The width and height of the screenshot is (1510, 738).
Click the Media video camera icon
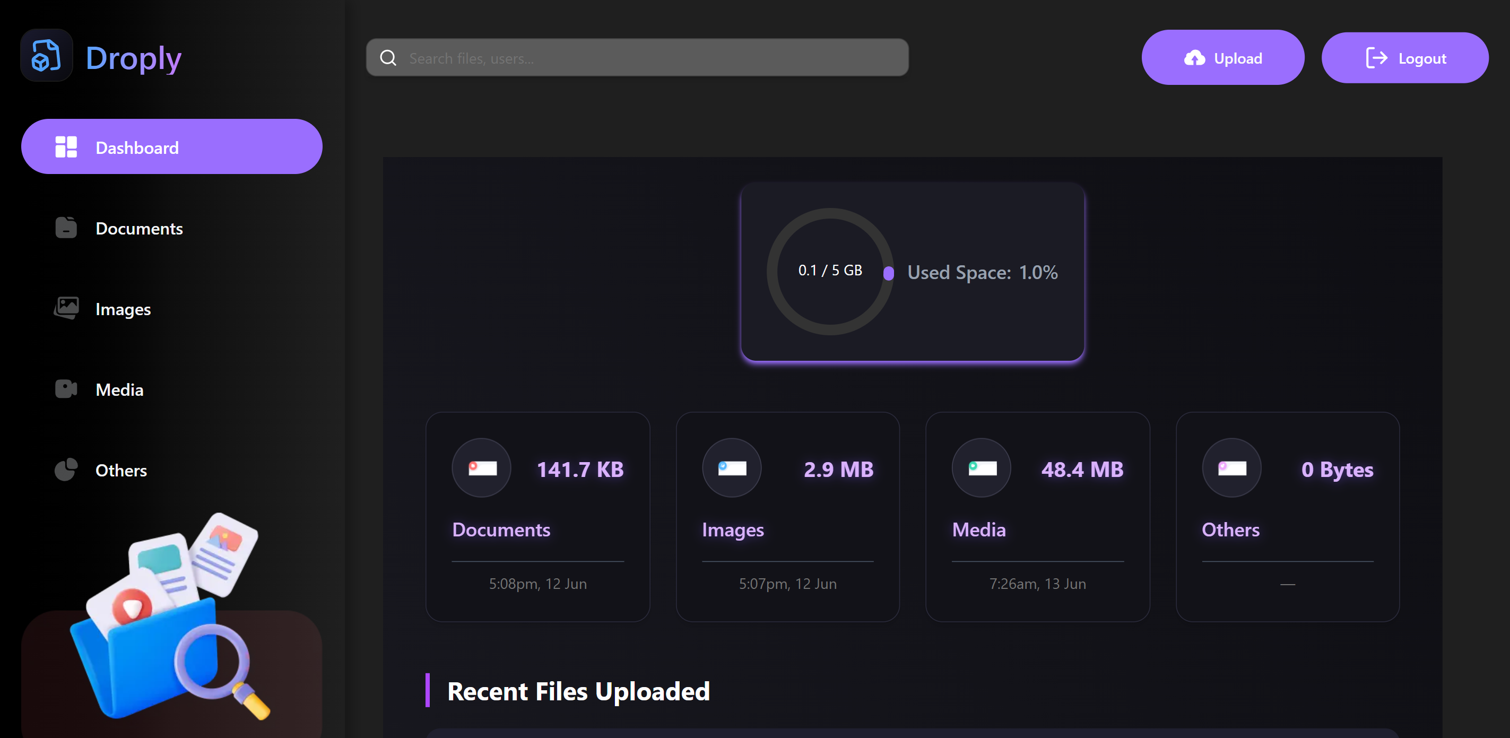66,389
